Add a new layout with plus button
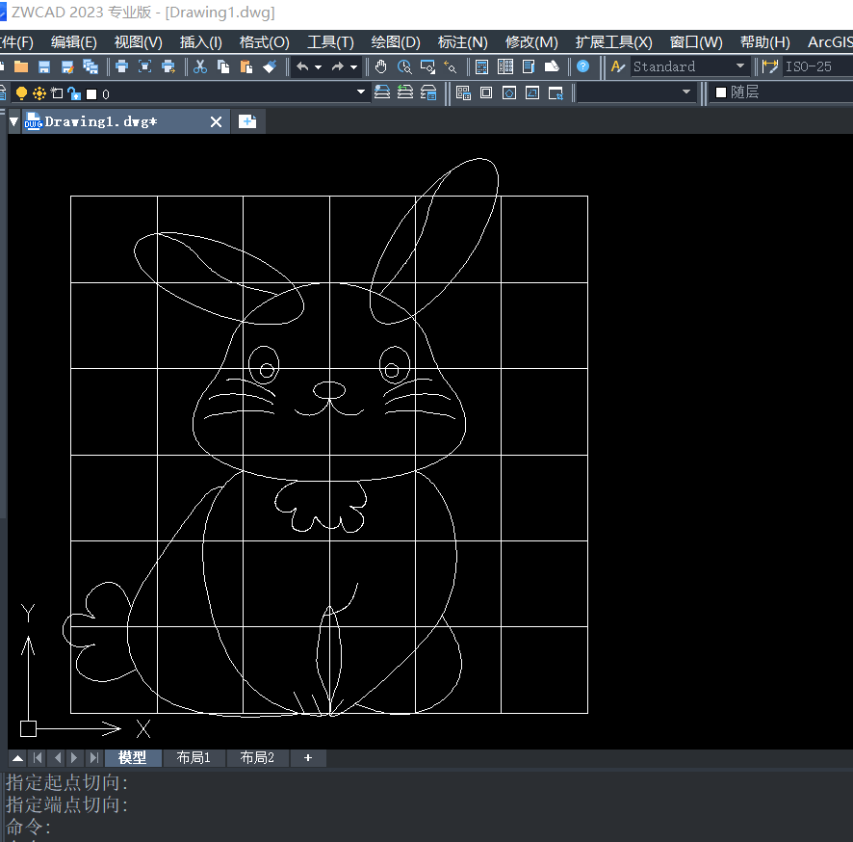Screen dimensions: 853x842 coord(308,757)
